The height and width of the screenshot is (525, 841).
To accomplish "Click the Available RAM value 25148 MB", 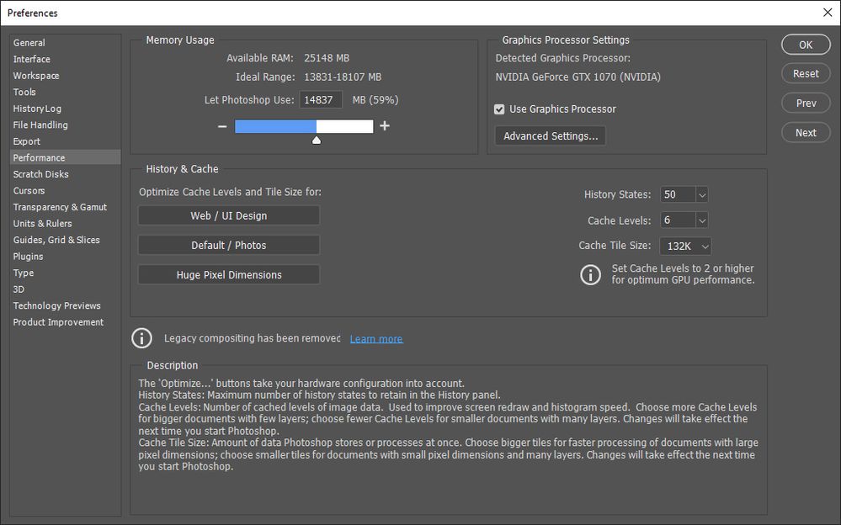I will click(327, 58).
